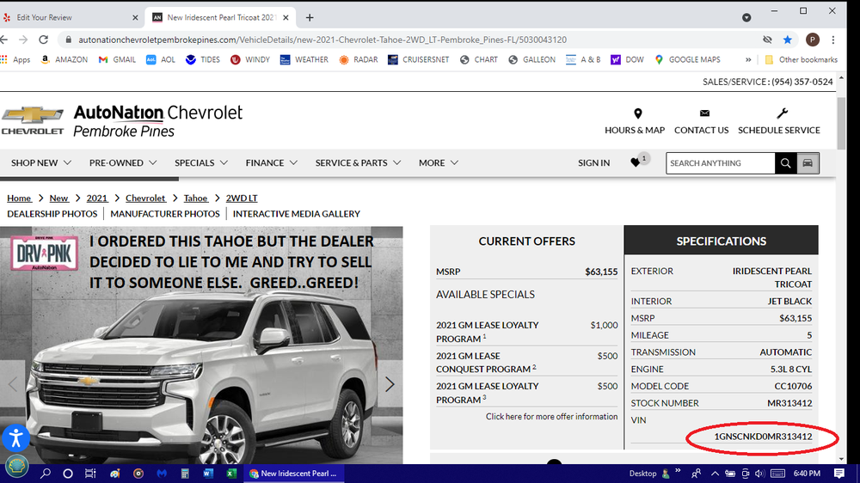
Task: Click the Hours & Map location pin icon
Action: pos(637,113)
